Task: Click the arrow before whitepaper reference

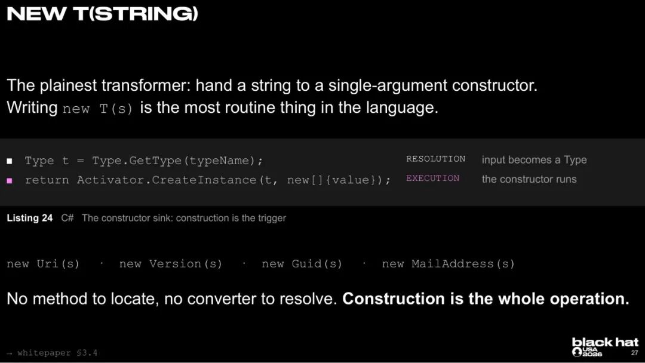Action: pyautogui.click(x=10, y=353)
